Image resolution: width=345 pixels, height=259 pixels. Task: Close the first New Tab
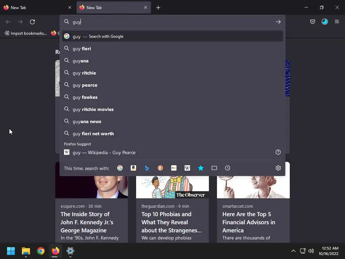click(x=70, y=7)
